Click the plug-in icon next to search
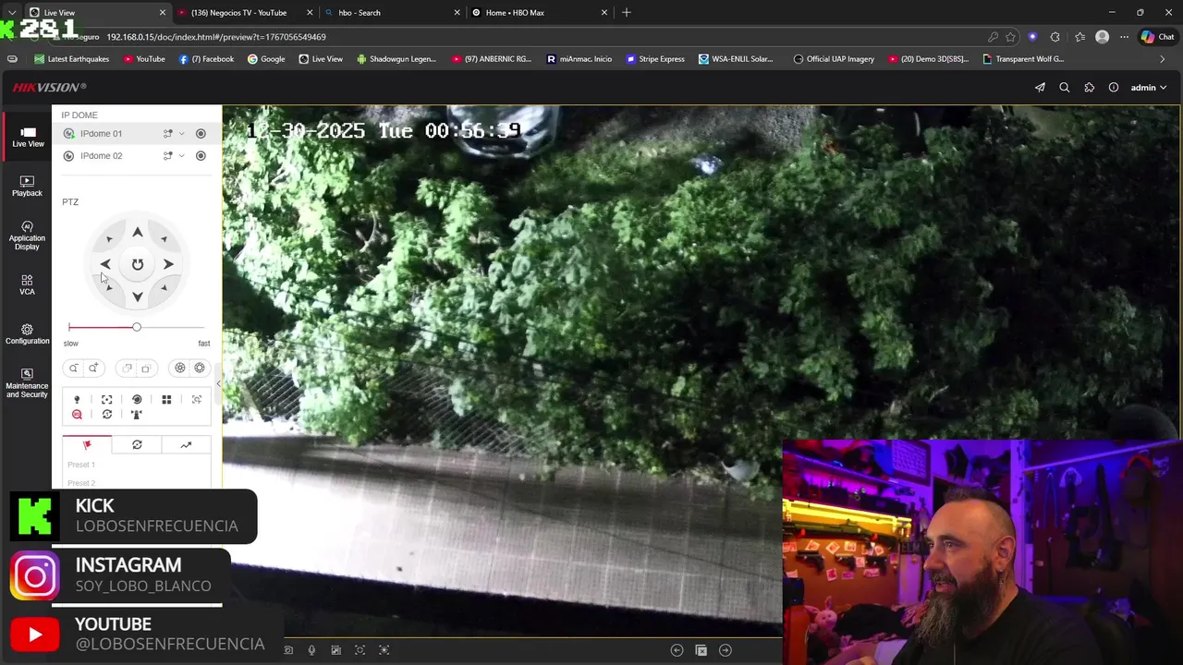The image size is (1183, 665). pyautogui.click(x=1090, y=88)
